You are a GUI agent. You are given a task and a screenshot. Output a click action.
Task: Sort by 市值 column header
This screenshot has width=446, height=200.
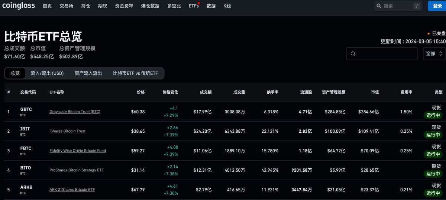375,92
